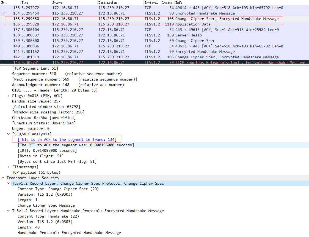
Task: Sort packets by the Source column header
Action: pyautogui.click(x=74, y=2)
